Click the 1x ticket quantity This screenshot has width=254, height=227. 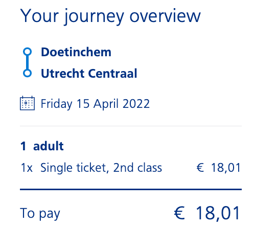(27, 168)
